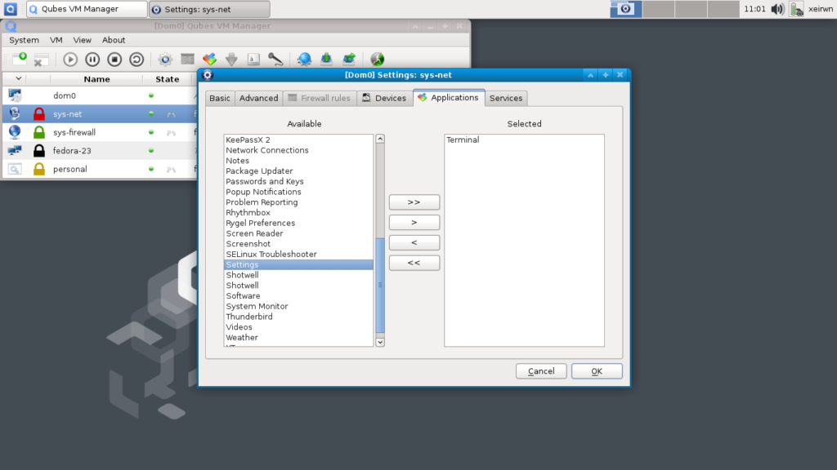Restart VM using circular arrow icon
This screenshot has width=837, height=470.
coord(137,59)
